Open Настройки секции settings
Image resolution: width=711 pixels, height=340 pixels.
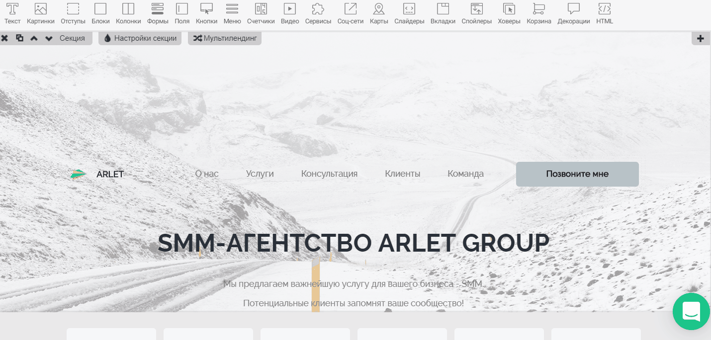pos(140,38)
